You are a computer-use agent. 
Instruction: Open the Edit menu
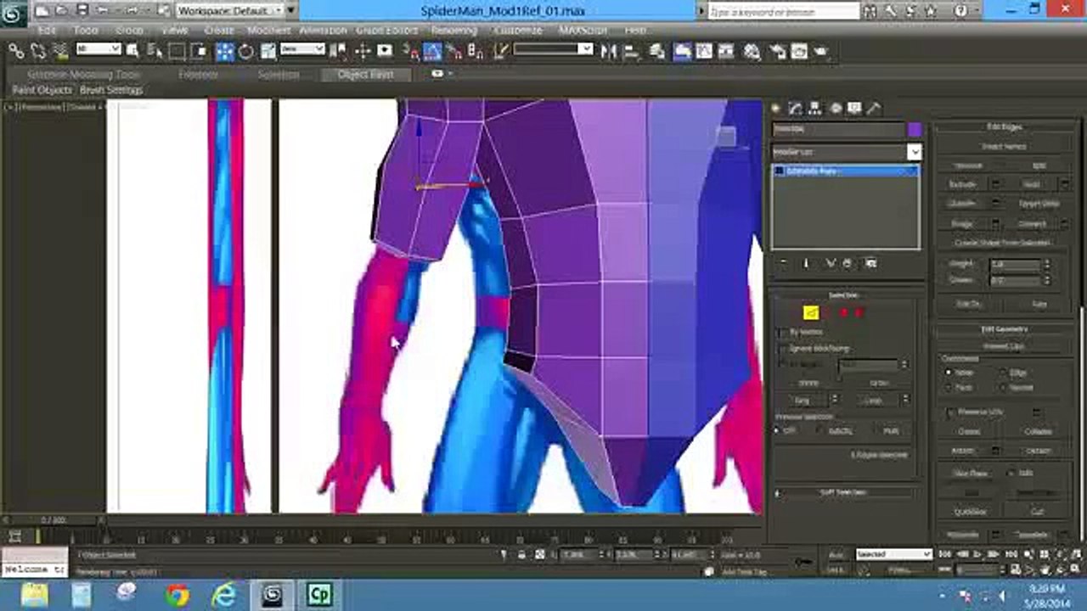(47, 30)
